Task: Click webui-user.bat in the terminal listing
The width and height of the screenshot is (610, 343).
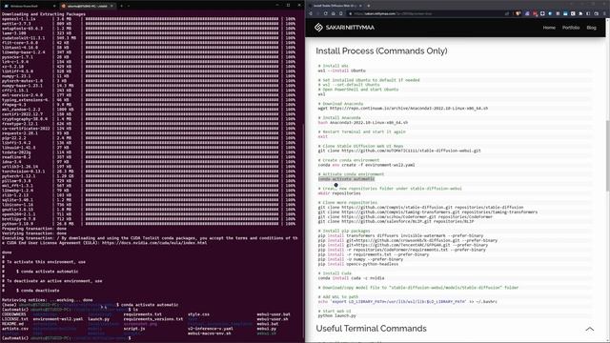Action: click(274, 314)
